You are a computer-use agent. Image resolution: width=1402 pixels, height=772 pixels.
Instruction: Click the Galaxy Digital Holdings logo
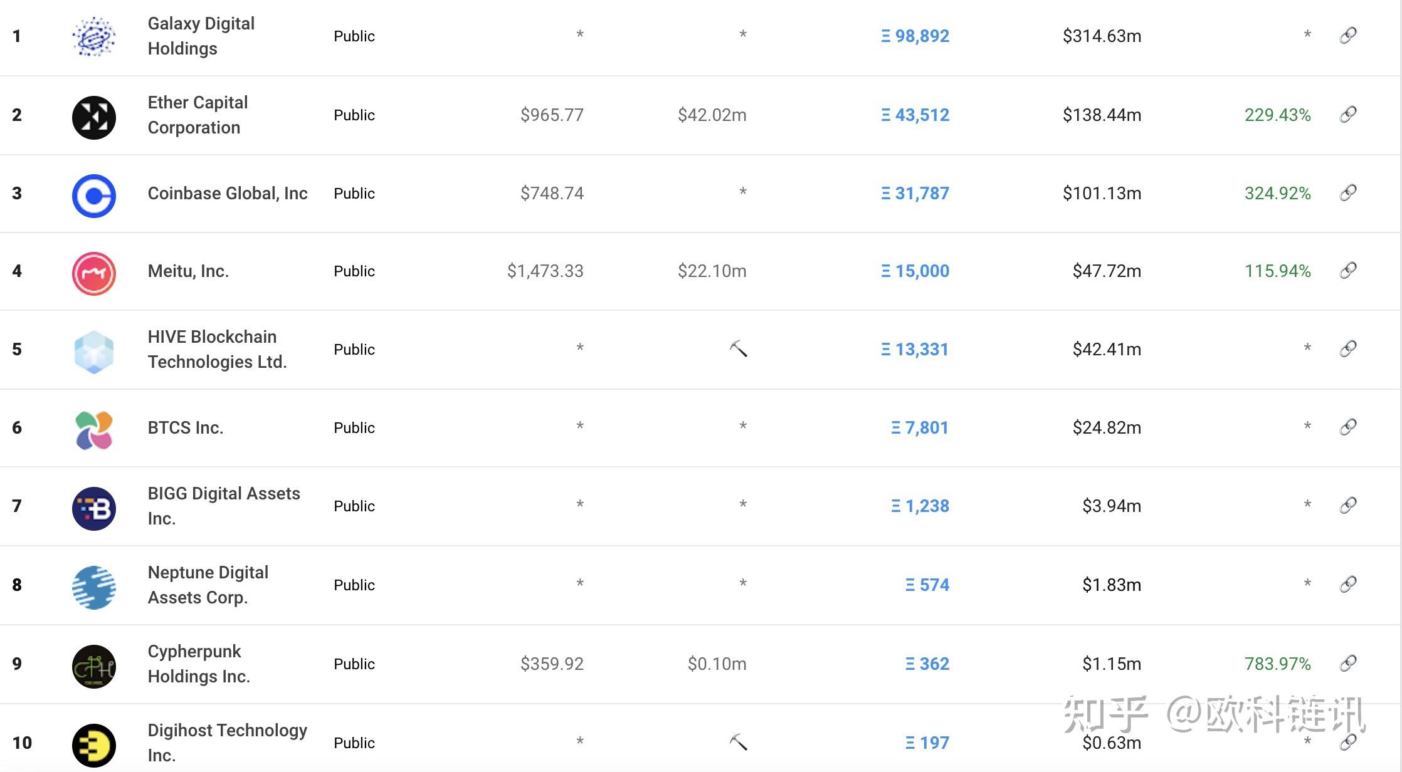tap(94, 36)
